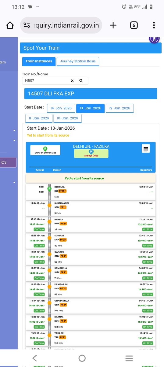Click the GHARAUNDA station name
This screenshot has width=164, height=367.
(x=62, y=301)
